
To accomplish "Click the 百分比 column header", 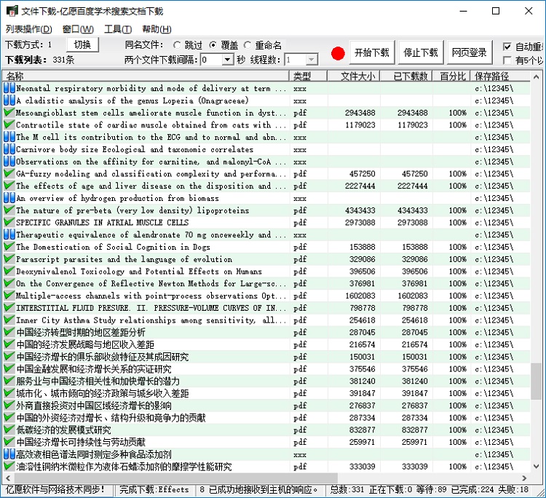I will tap(451, 76).
